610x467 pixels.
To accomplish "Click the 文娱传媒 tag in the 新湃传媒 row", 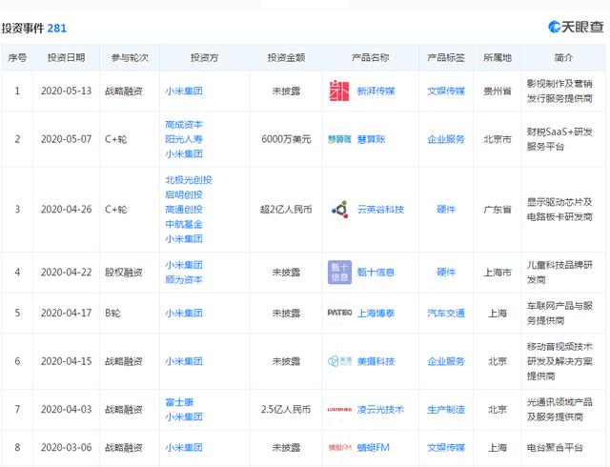I will point(446,91).
